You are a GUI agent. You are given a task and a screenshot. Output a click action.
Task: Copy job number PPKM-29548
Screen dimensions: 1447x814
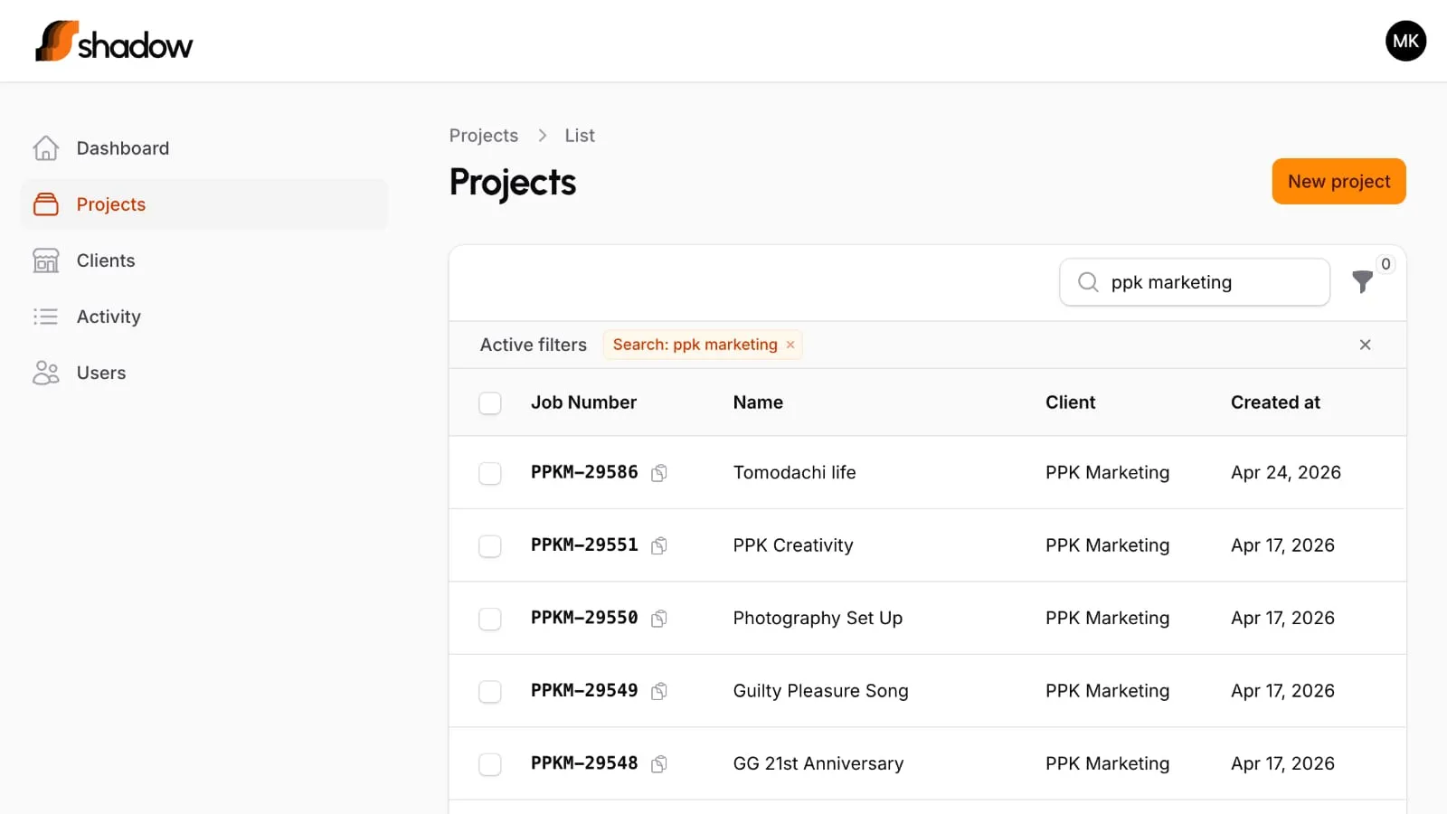click(659, 764)
